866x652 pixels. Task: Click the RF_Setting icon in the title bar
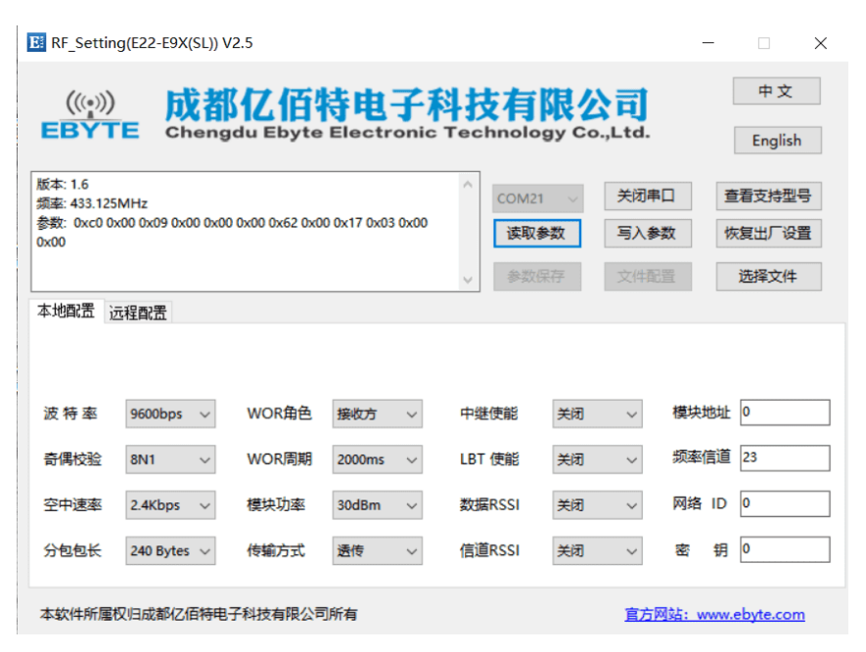[x=37, y=42]
